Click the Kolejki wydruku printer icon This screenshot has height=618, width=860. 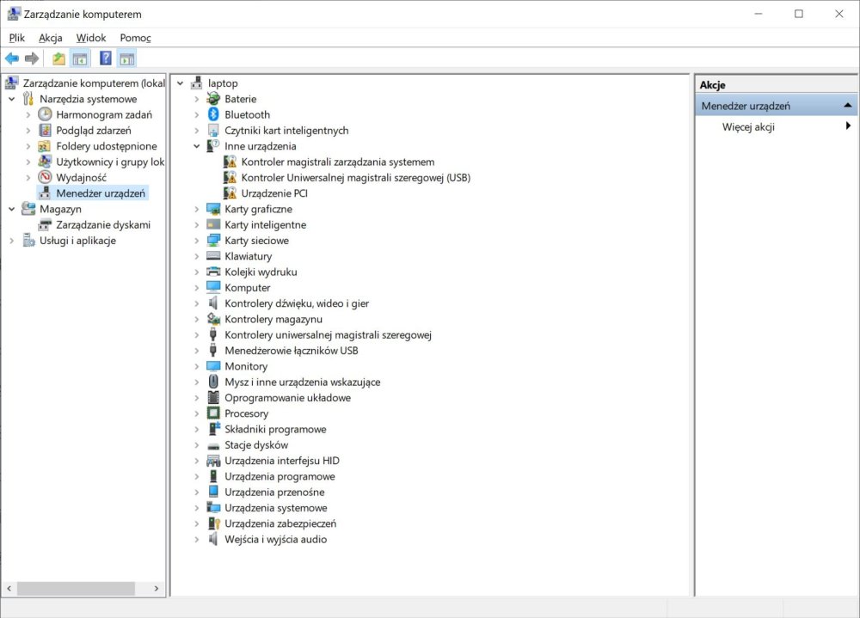[x=214, y=272]
